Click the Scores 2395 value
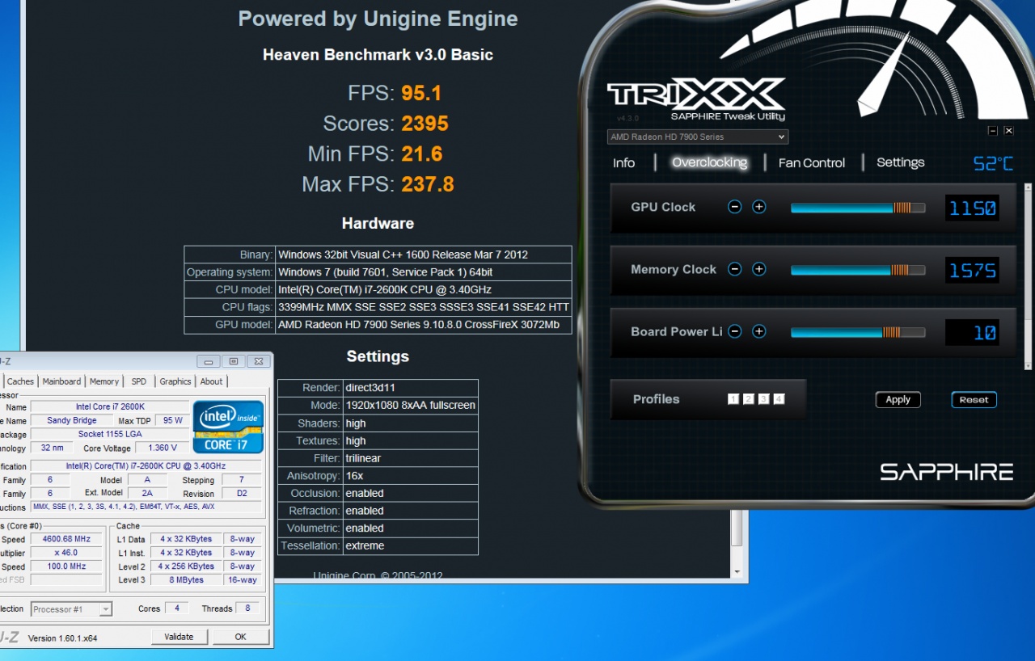This screenshot has width=1035, height=661. click(x=425, y=124)
